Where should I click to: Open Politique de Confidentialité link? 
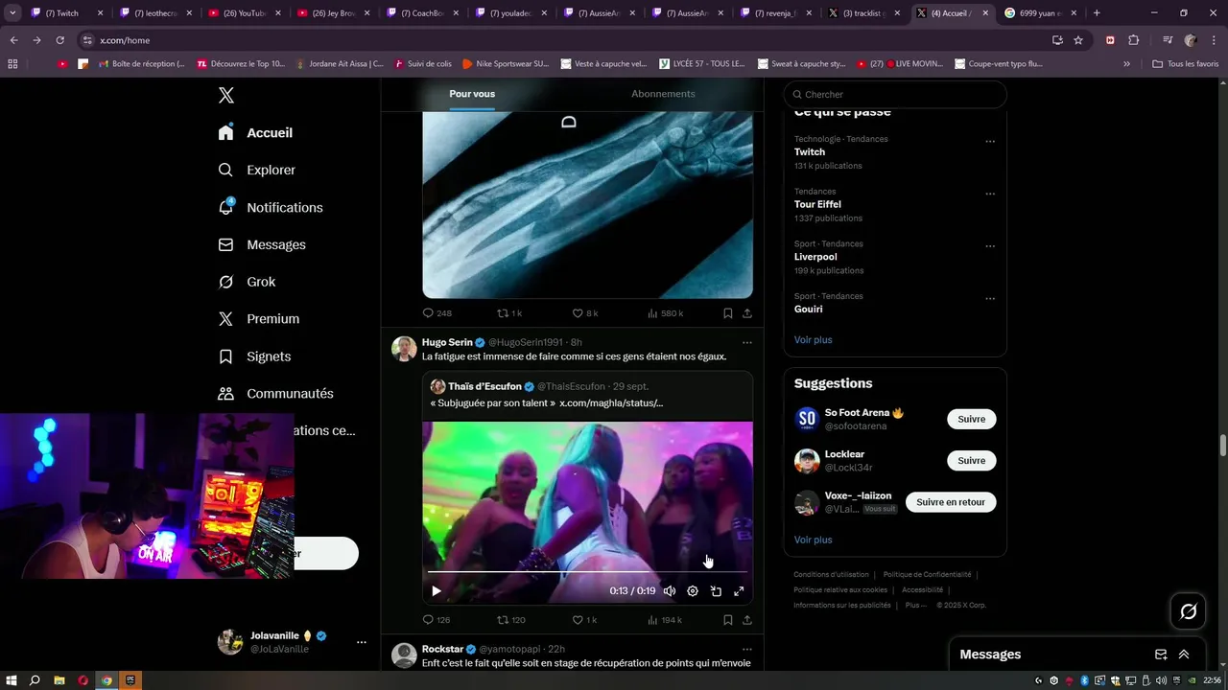(x=927, y=575)
